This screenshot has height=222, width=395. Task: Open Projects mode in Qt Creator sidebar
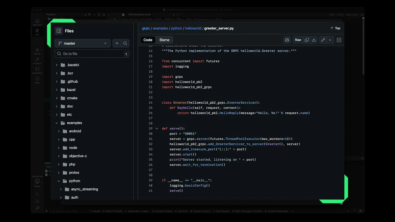pos(37,61)
